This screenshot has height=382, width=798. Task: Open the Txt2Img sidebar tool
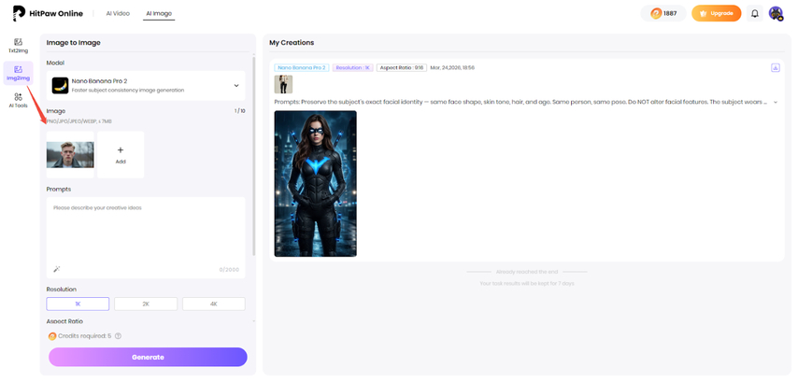click(x=18, y=45)
